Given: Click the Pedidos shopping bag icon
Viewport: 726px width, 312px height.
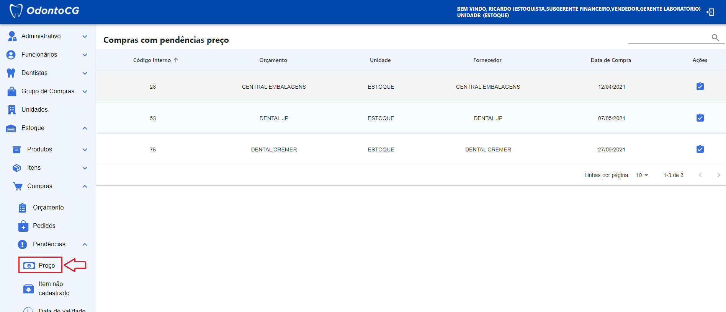Looking at the screenshot, I should [x=23, y=226].
